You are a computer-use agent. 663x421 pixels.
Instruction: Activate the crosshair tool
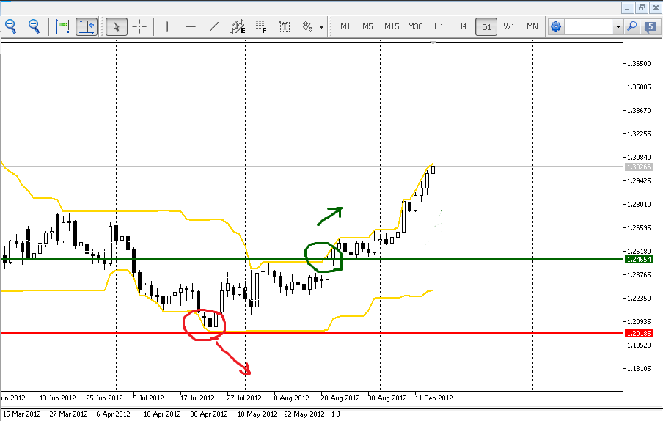(139, 26)
